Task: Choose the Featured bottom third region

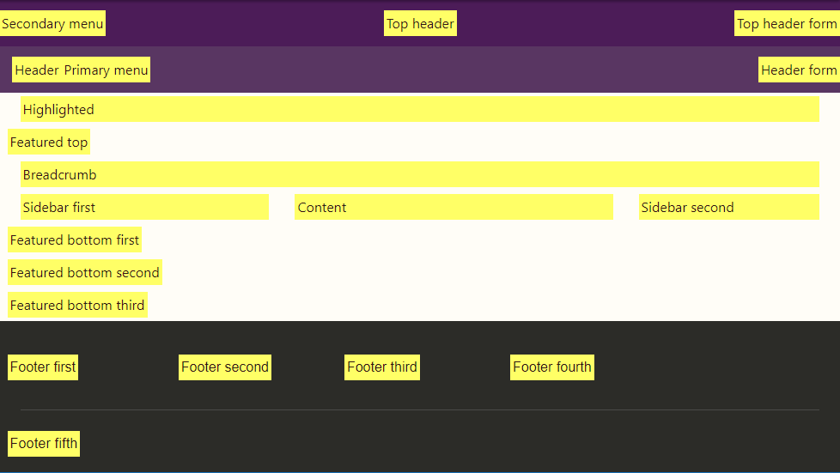Action: pos(77,306)
